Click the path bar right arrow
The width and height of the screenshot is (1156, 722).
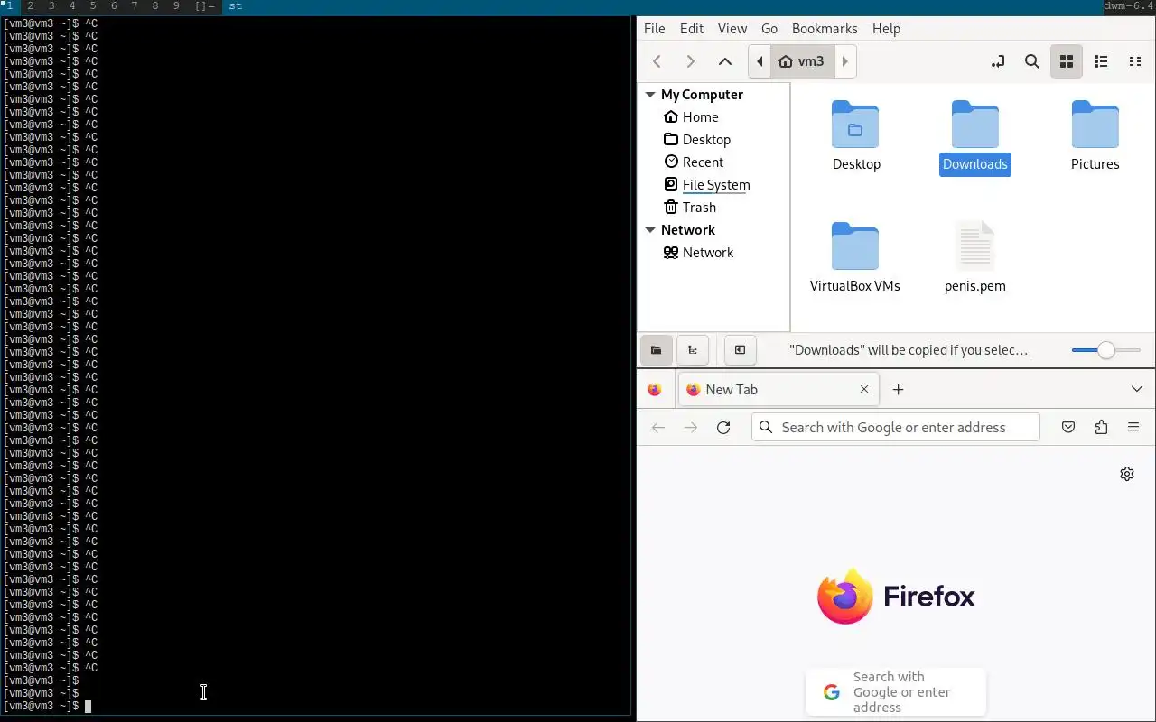coord(845,61)
